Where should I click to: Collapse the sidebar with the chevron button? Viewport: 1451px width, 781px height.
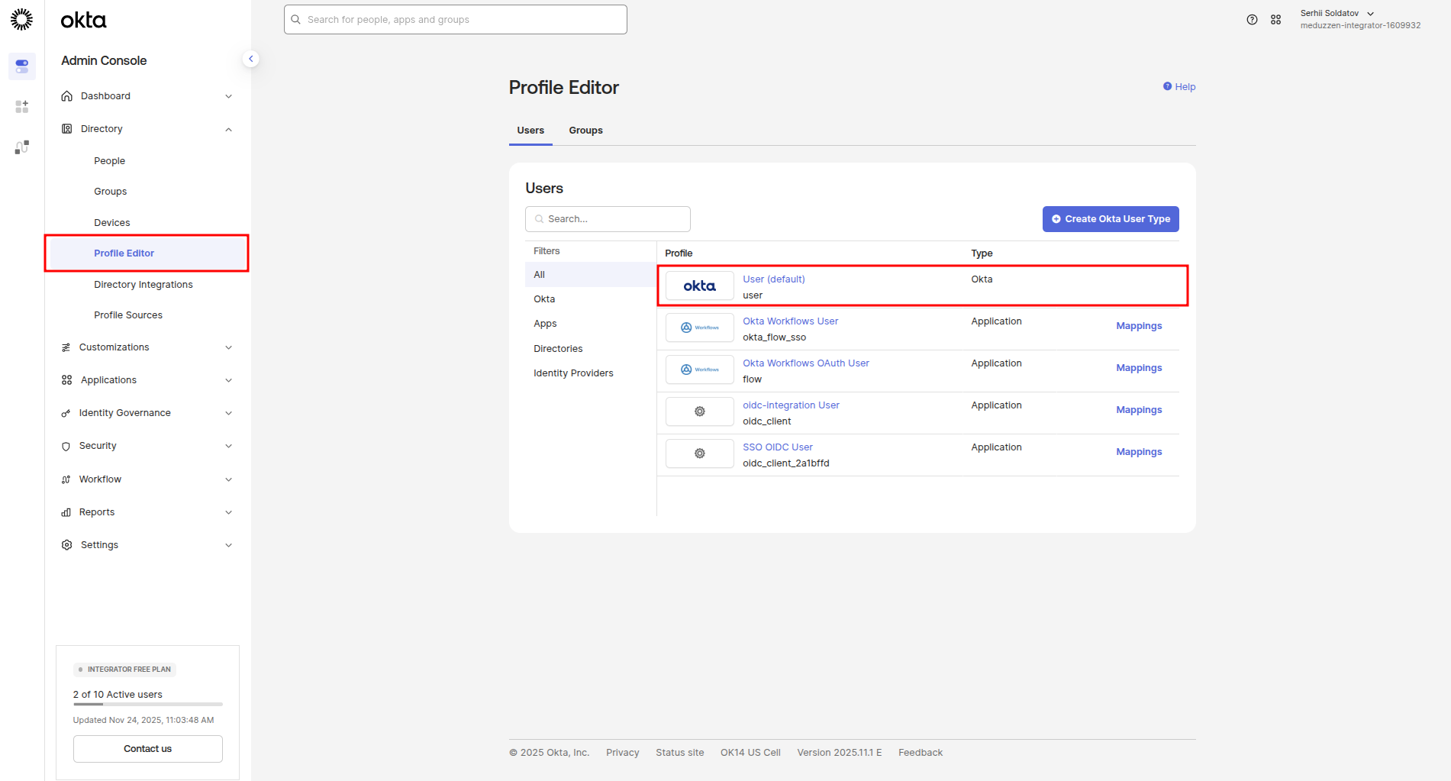(250, 59)
